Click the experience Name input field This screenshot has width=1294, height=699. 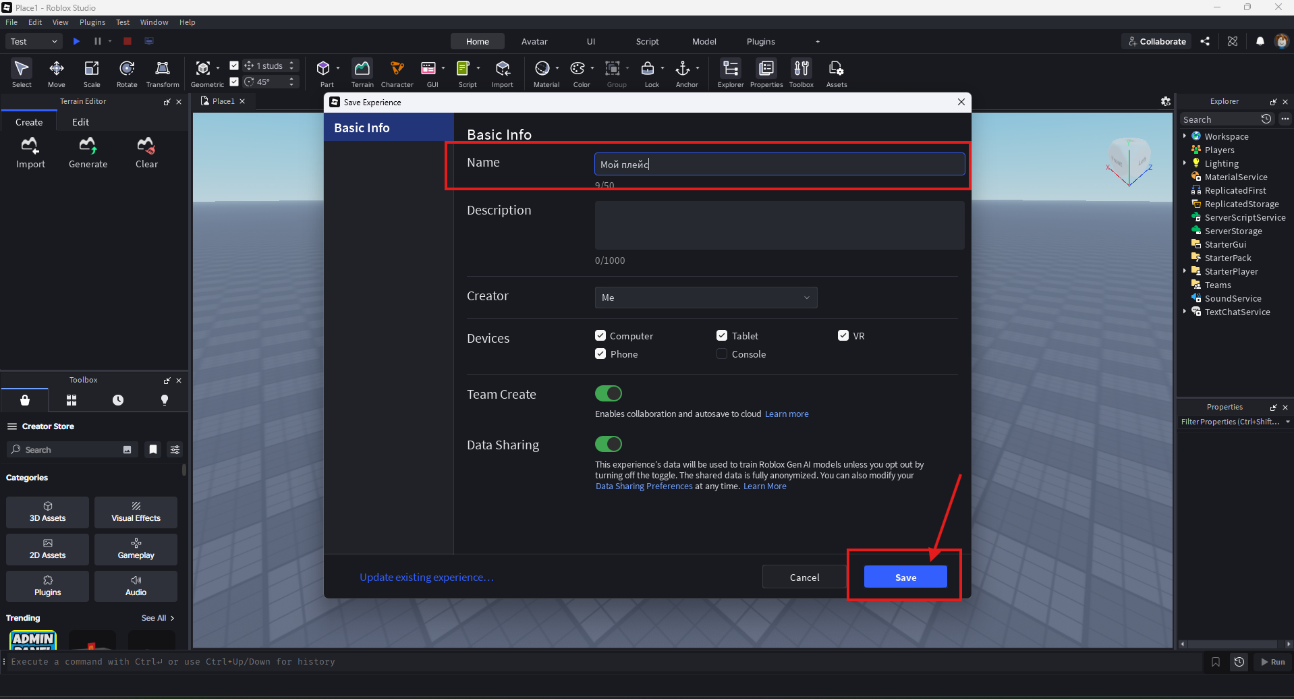(x=779, y=164)
